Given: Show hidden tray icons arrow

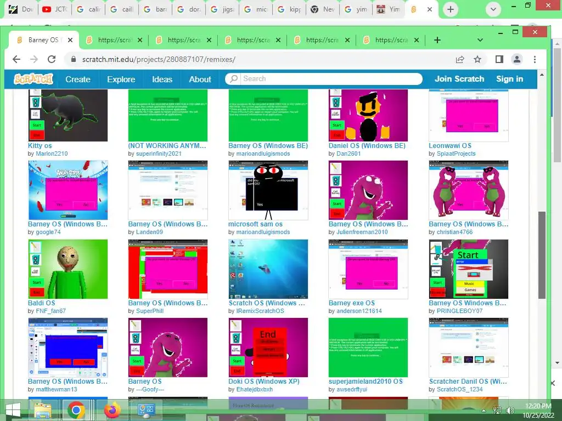Looking at the screenshot, I should (x=484, y=410).
